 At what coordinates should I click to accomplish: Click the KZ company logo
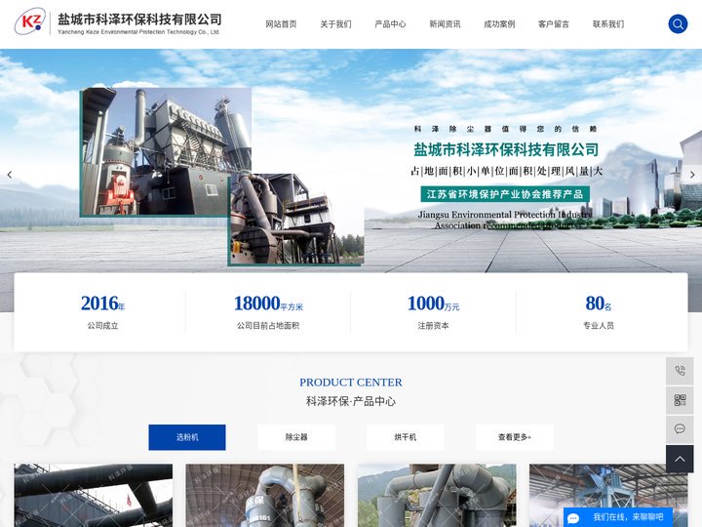pyautogui.click(x=29, y=21)
